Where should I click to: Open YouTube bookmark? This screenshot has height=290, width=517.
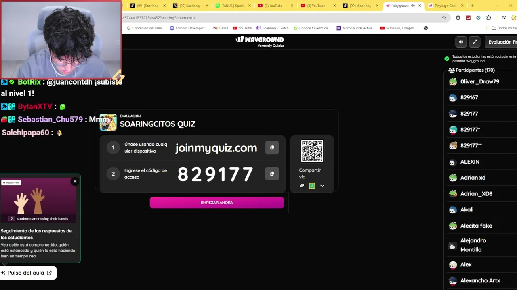click(x=242, y=28)
